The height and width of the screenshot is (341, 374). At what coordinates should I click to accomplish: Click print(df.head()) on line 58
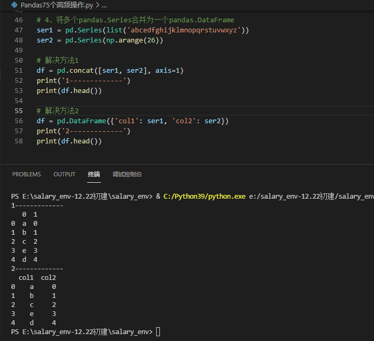[69, 141]
